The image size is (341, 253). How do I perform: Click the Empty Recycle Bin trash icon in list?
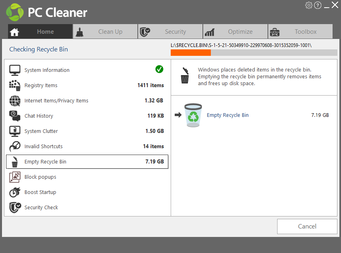pyautogui.click(x=15, y=162)
